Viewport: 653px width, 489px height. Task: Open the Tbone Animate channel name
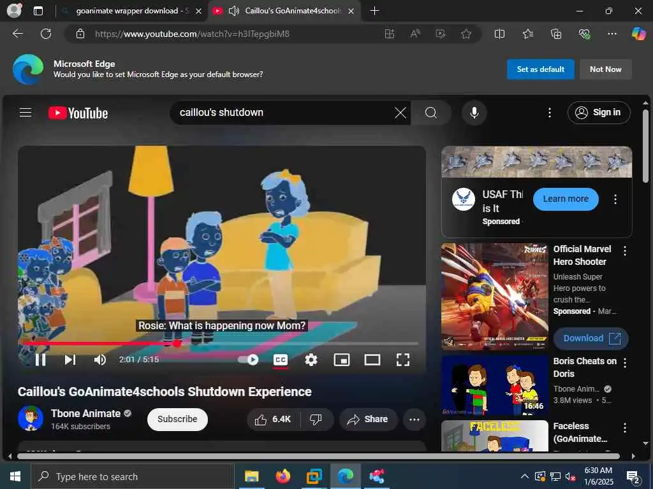[x=86, y=413]
